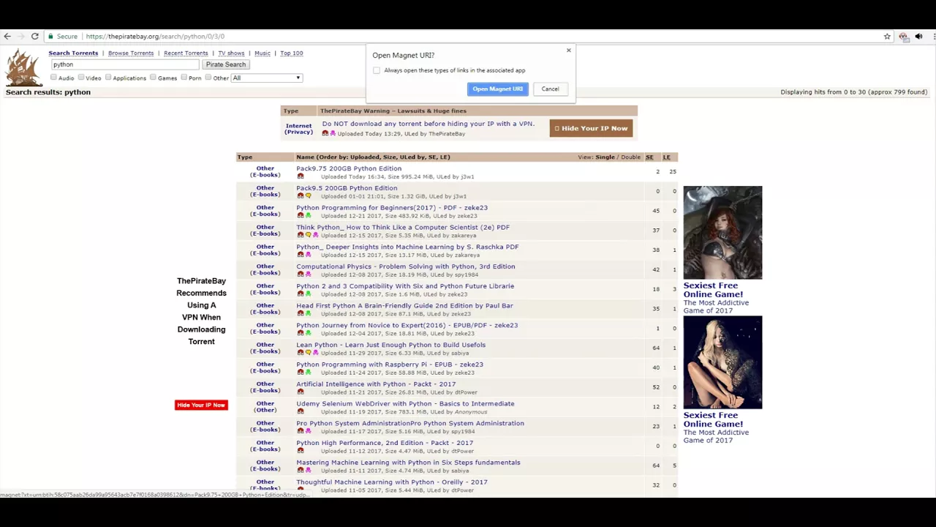Screen dimensions: 936x527
Task: Click the red Hide Your IP Now sidebar button
Action: (201, 405)
